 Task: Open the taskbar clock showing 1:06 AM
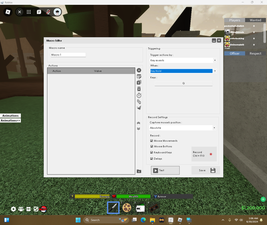[x=252, y=220]
